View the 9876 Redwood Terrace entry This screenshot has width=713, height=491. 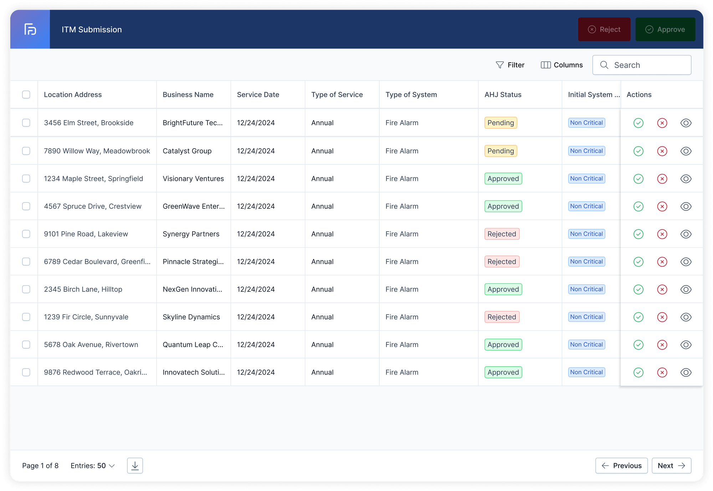click(686, 373)
